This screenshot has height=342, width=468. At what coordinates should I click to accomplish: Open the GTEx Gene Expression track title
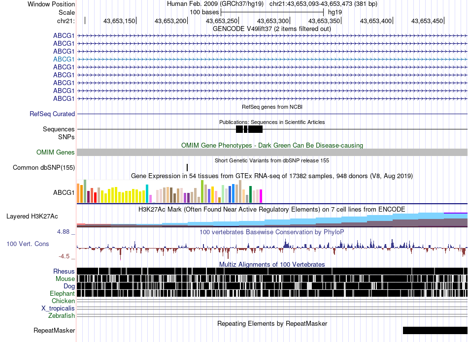tap(272, 176)
